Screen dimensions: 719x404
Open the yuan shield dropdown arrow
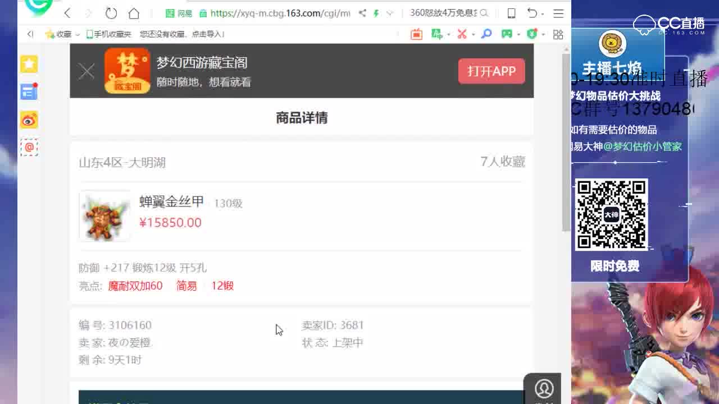pos(543,35)
